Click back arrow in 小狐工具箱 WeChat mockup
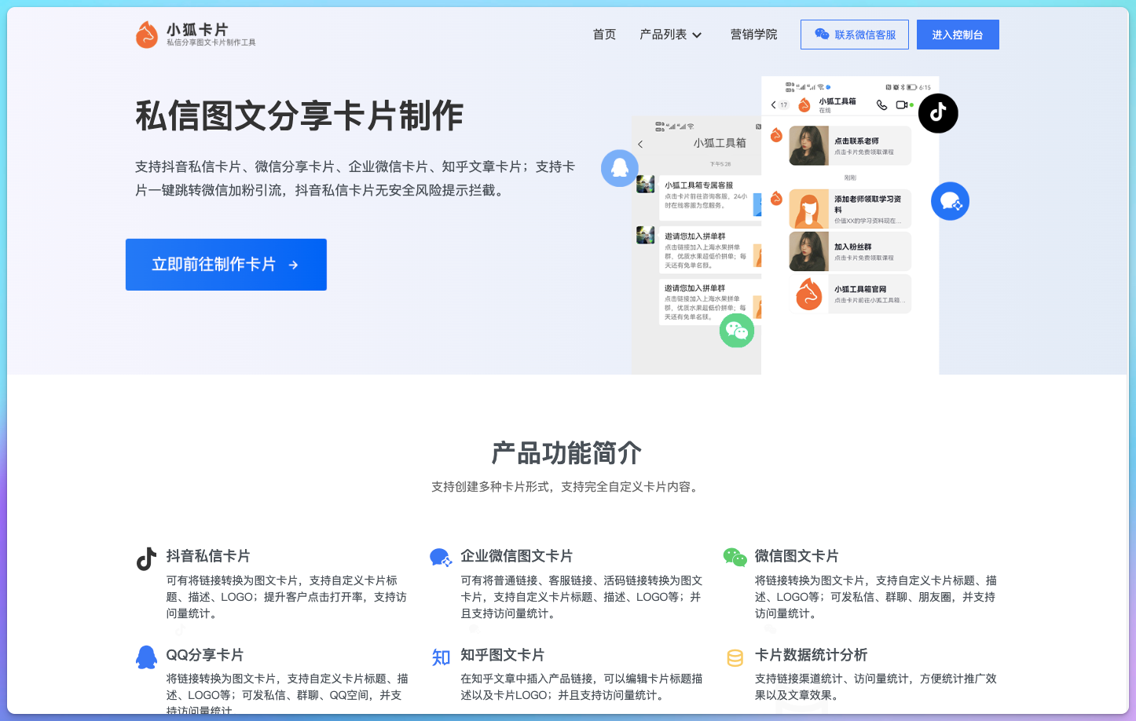The image size is (1136, 721). click(640, 144)
